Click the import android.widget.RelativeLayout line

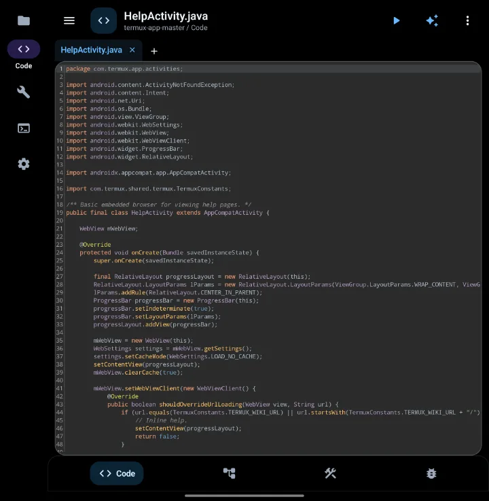tap(130, 156)
